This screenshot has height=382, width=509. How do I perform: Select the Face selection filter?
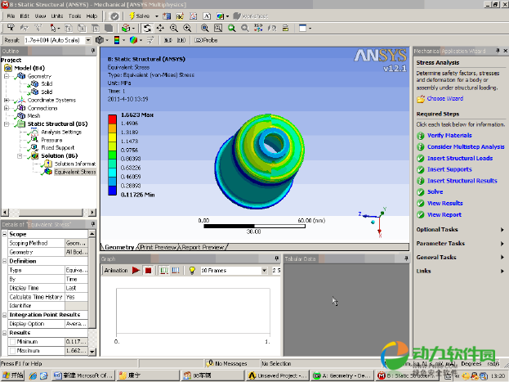95,29
